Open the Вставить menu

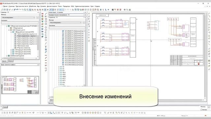43,6
